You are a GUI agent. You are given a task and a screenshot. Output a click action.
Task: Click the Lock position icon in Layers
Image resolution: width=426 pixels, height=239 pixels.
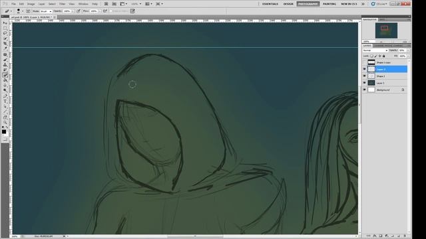(380, 56)
